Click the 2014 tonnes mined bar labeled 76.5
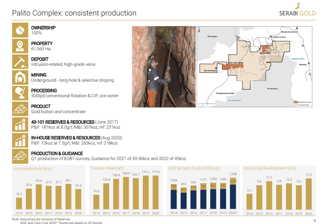 point(96,202)
